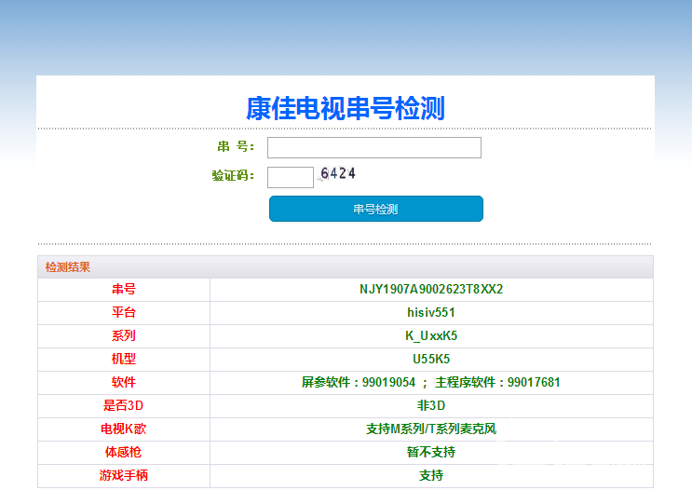Refresh the 6424 captcha image
Viewport: 692px width, 504px height.
(x=337, y=173)
